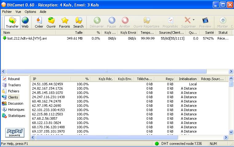Open download folder via Ouvrir Répertoire
Image resolution: width=234 pixels, height=147 pixels.
147,22
